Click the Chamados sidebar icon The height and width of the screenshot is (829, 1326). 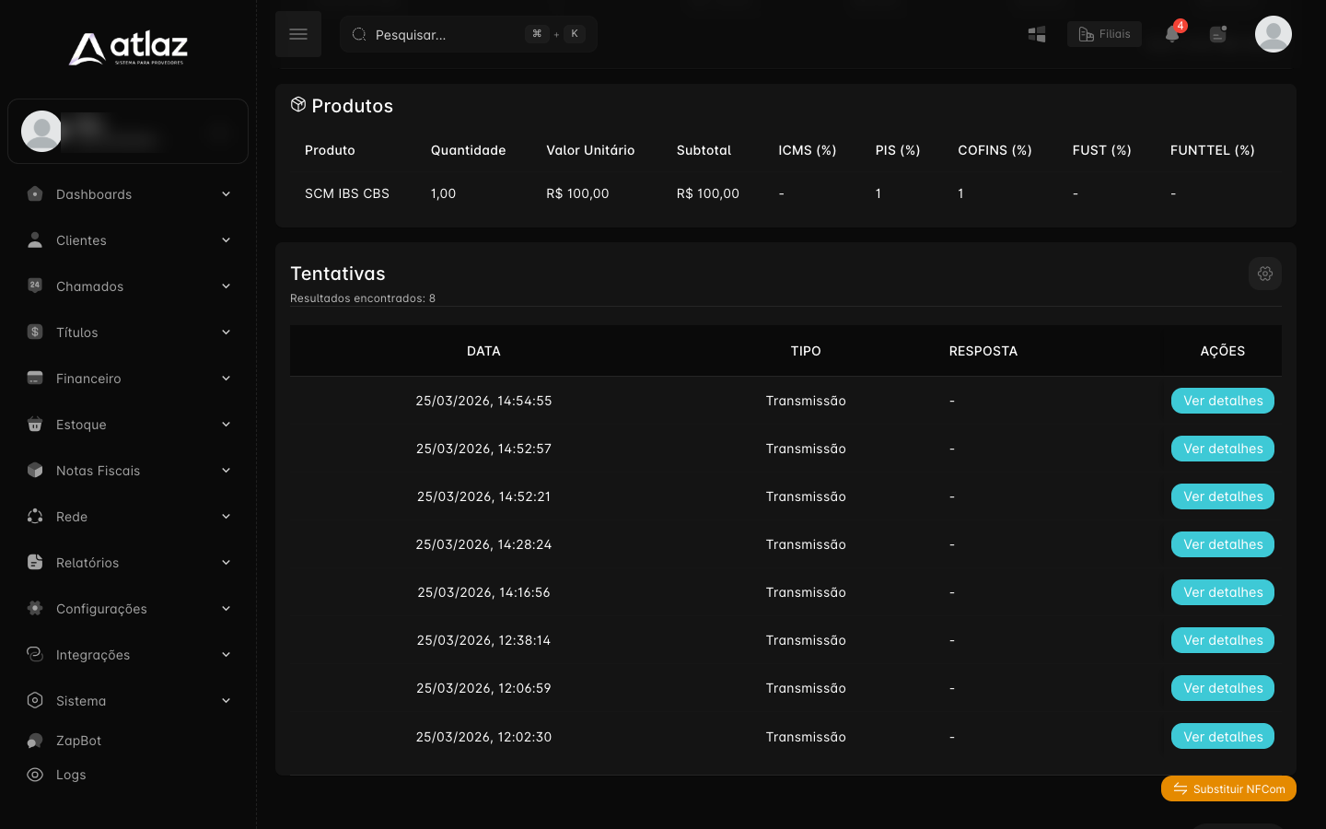pyautogui.click(x=35, y=286)
